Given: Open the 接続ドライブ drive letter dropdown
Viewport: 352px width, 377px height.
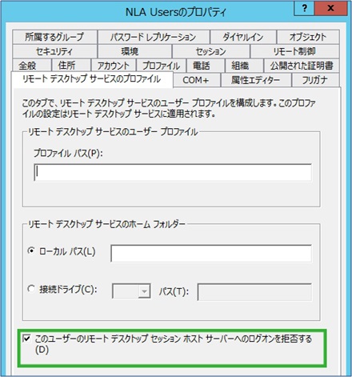Looking at the screenshot, I should [x=131, y=291].
